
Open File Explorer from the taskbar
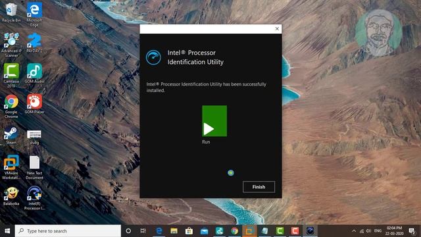pos(174,231)
